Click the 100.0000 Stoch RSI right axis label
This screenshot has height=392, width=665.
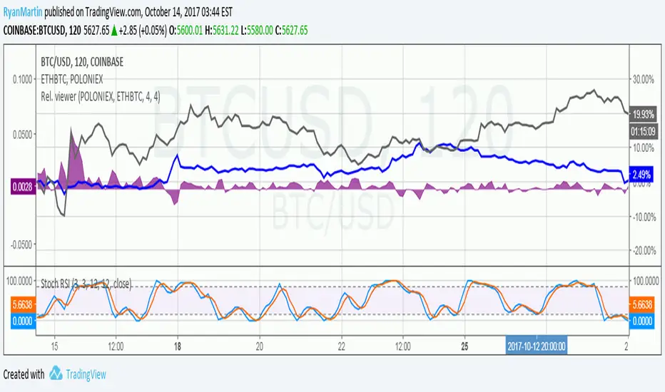[646, 281]
